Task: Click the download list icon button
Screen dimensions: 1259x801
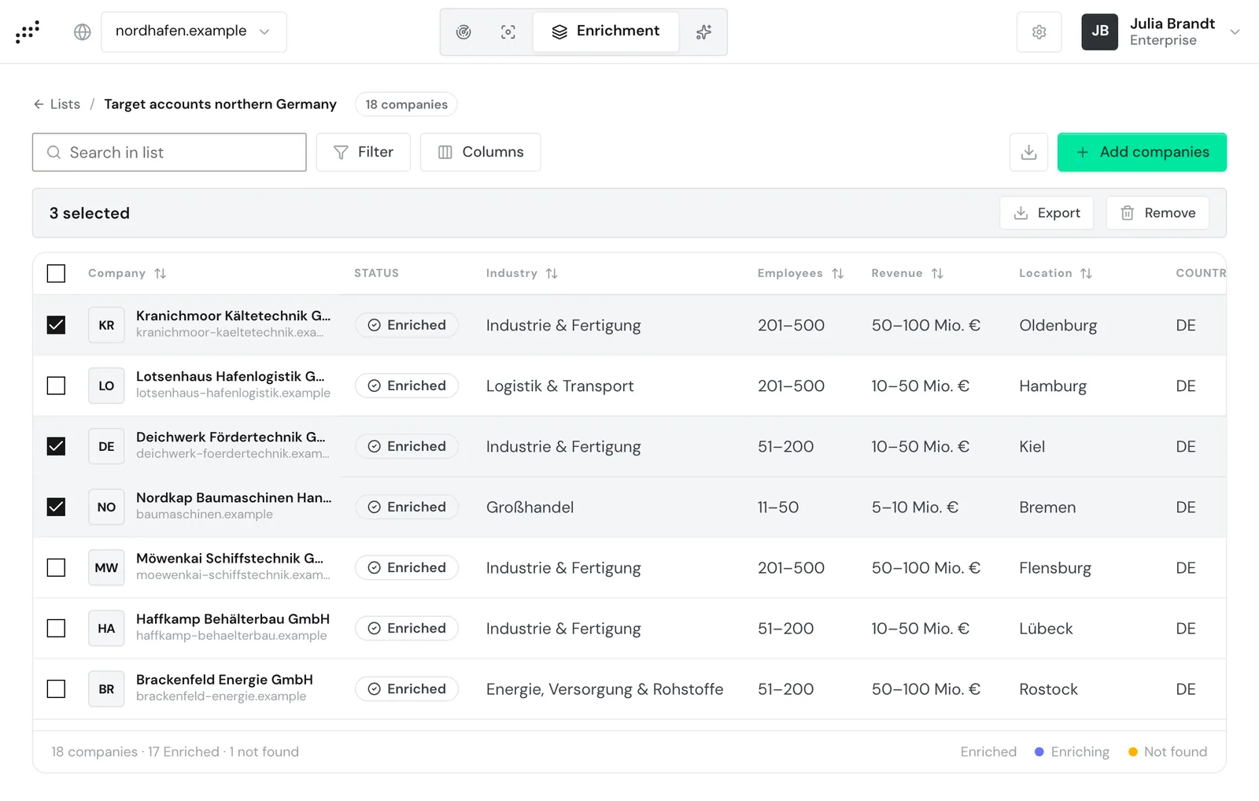Action: click(1028, 152)
